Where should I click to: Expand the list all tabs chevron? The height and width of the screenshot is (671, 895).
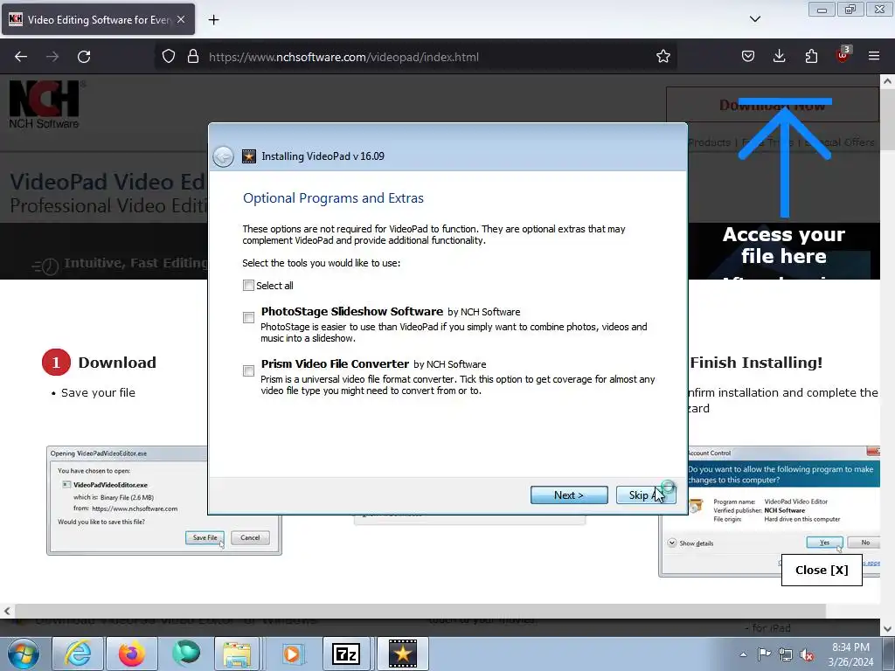(x=755, y=19)
